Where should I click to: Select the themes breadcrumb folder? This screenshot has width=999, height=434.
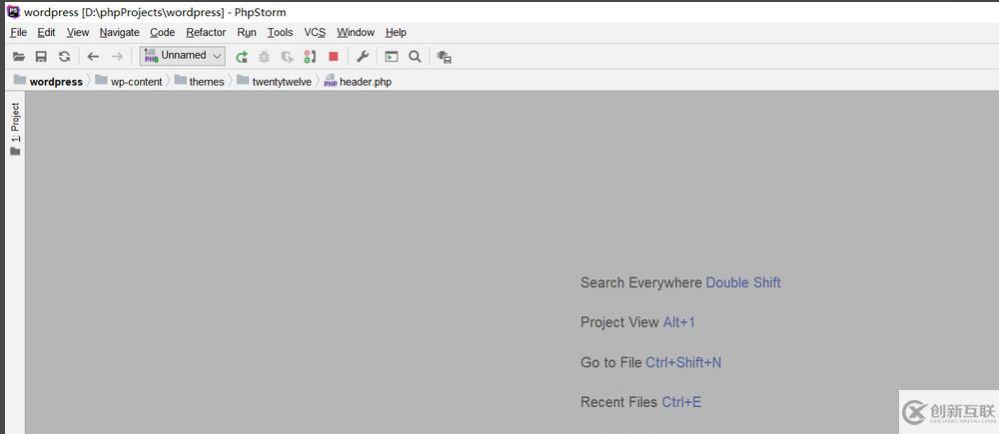200,81
